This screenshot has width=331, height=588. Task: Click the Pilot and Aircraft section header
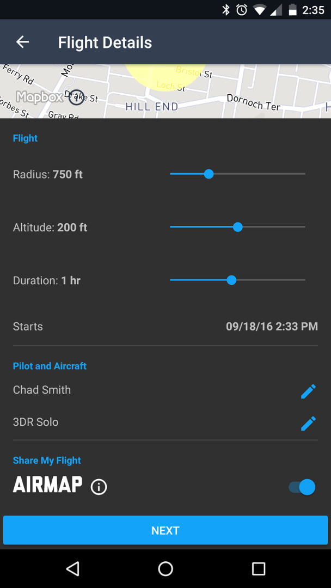(x=50, y=366)
